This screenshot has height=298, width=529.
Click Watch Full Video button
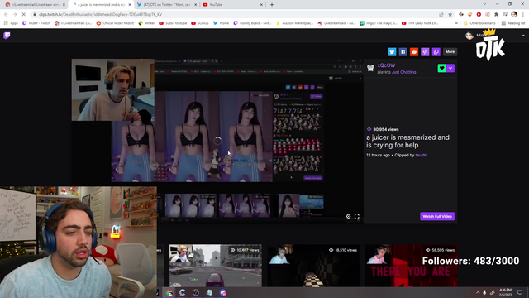pyautogui.click(x=437, y=216)
